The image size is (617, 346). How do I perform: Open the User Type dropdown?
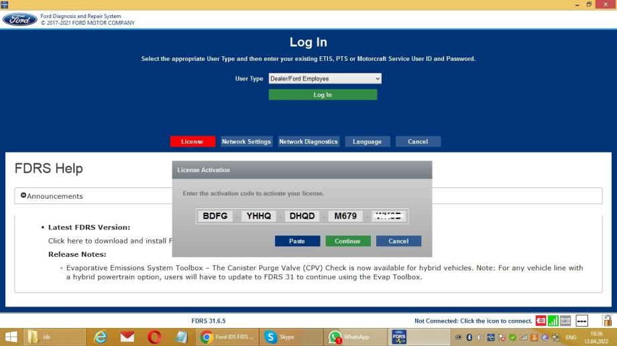pyautogui.click(x=325, y=78)
